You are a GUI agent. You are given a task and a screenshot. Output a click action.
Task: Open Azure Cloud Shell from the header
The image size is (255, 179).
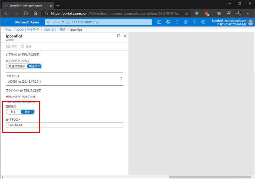pos(159,22)
